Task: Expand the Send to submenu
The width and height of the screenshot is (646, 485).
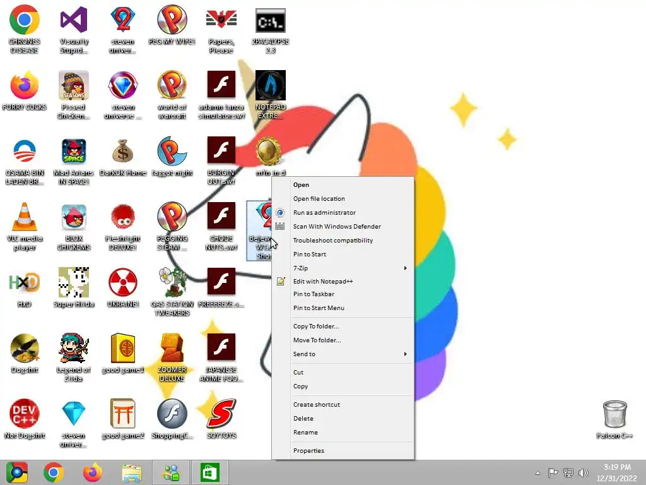Action: [343, 354]
